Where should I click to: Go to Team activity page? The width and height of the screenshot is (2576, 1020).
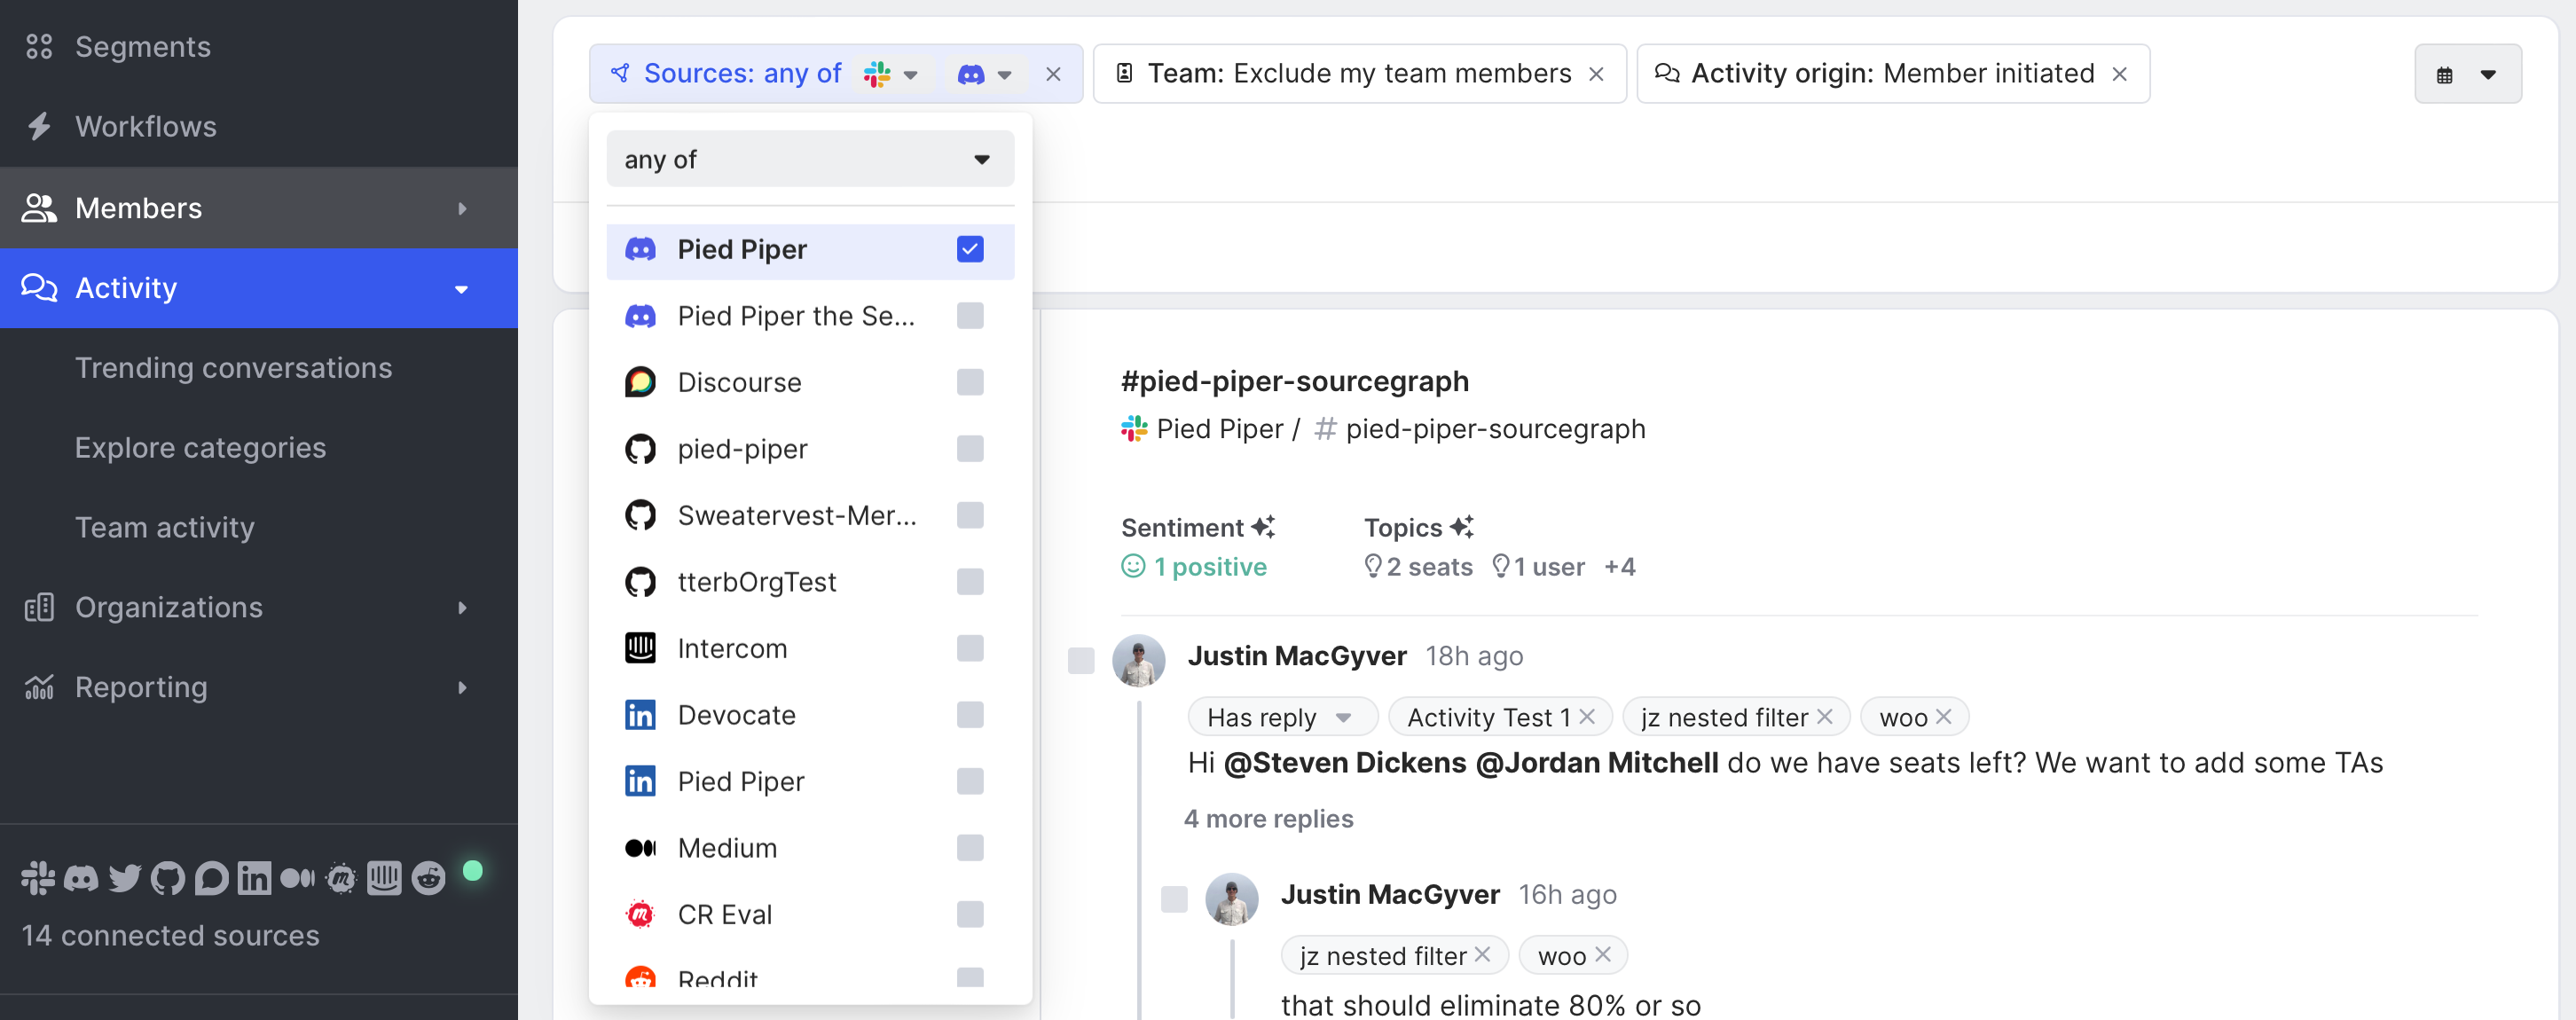click(165, 527)
